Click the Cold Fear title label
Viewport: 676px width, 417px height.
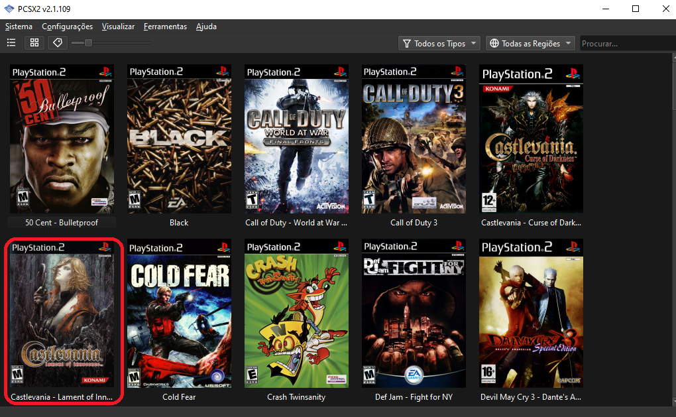point(179,397)
